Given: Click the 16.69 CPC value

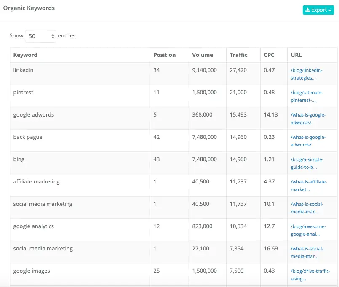Looking at the screenshot, I should pyautogui.click(x=271, y=248).
